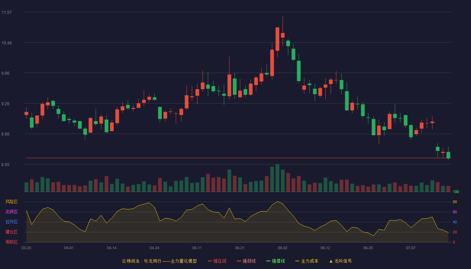The height and width of the screenshot is (269, 471).
Task: Click the 03-20 date label
Action: (26, 248)
